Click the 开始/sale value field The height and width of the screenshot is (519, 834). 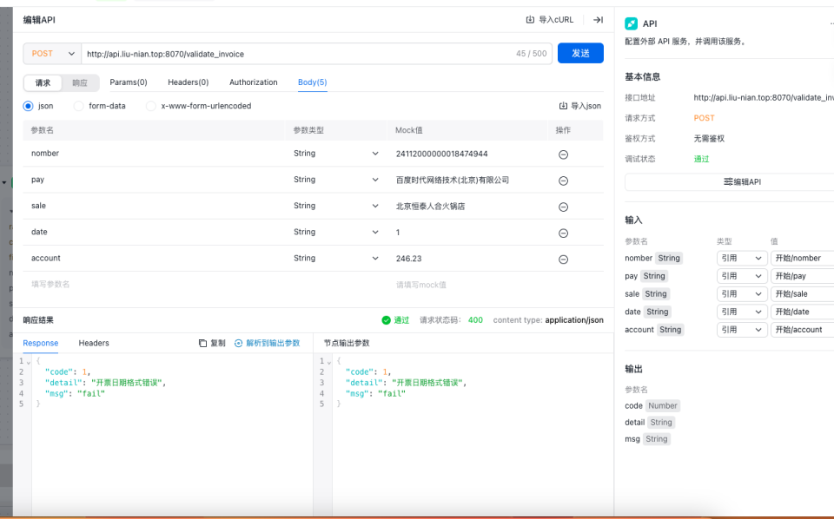pos(802,293)
